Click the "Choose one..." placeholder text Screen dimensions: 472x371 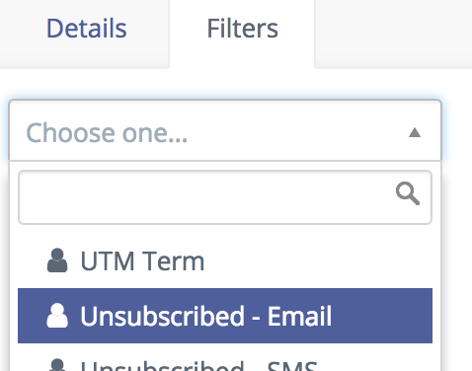(x=107, y=133)
